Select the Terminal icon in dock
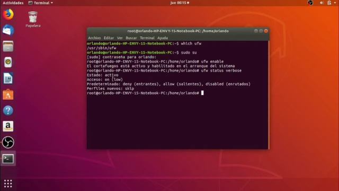Viewport: 339px width, 191px height. pos(8,159)
